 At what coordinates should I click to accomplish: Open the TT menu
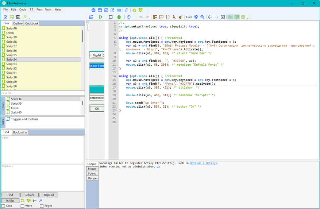tap(31, 9)
